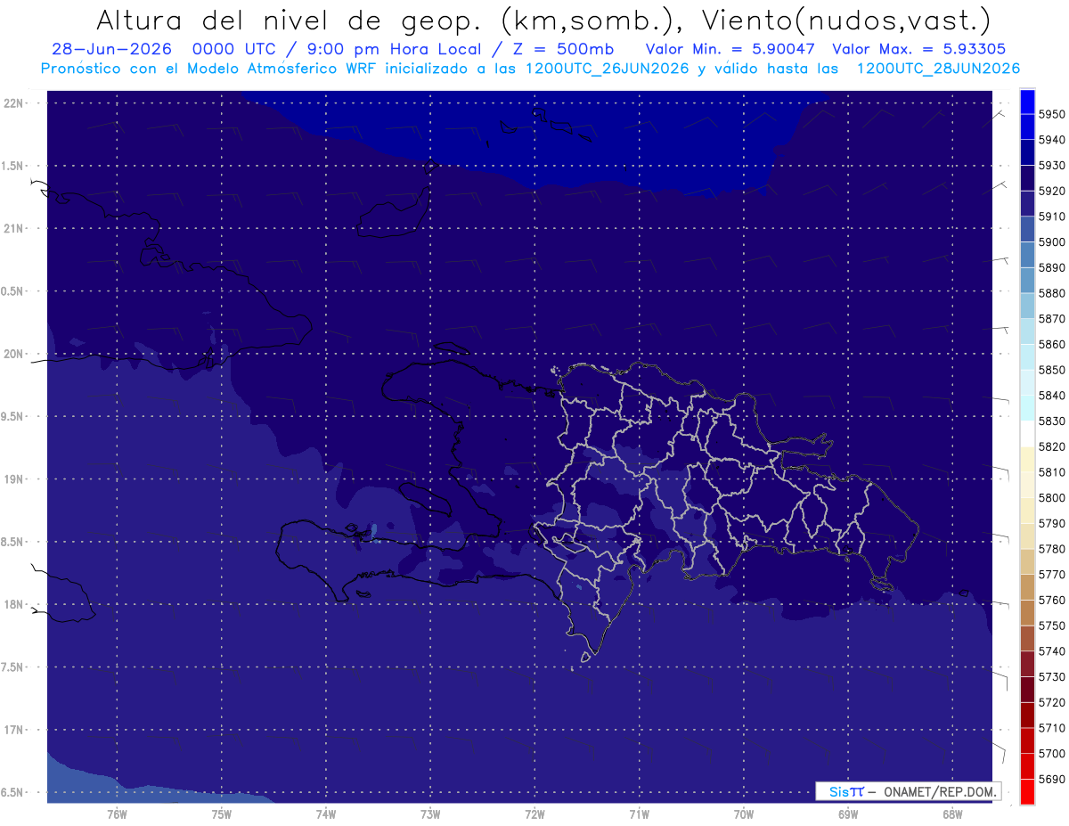Click the '74W' longitude label
The height and width of the screenshot is (826, 1069).
click(x=326, y=814)
